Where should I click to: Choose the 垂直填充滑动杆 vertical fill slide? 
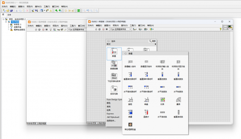click(x=130, y=74)
